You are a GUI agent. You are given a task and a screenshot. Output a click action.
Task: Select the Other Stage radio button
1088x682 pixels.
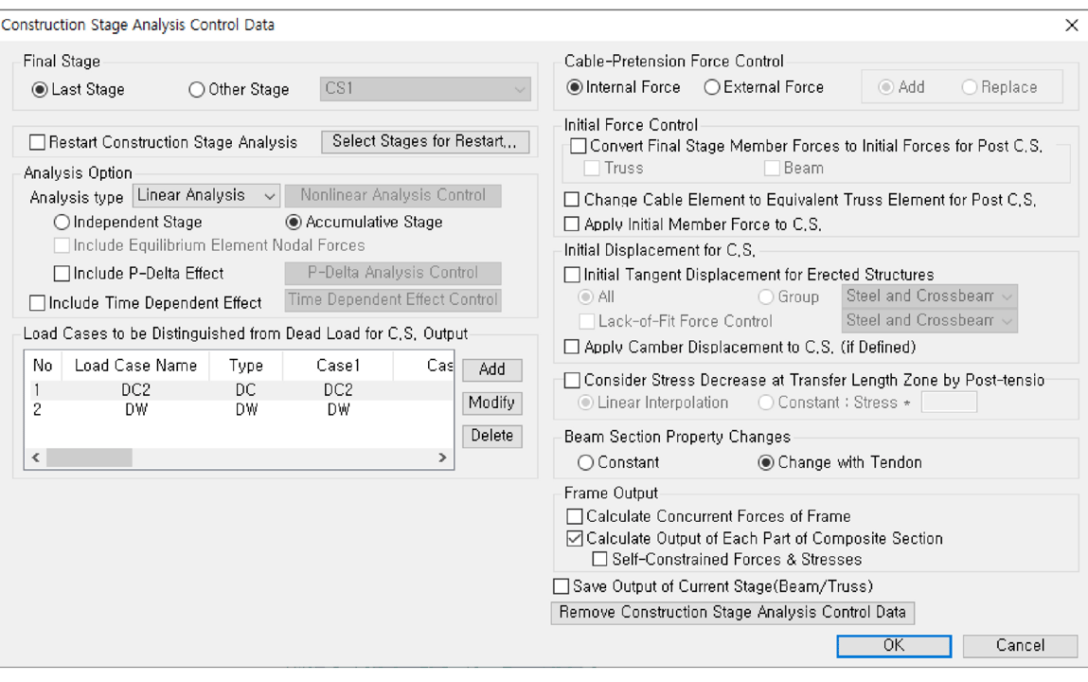click(197, 90)
